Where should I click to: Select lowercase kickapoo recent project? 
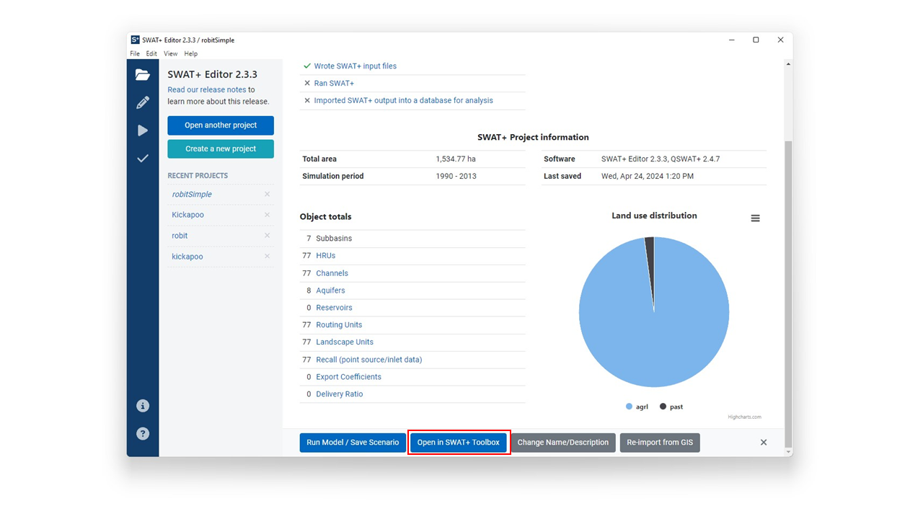point(187,257)
